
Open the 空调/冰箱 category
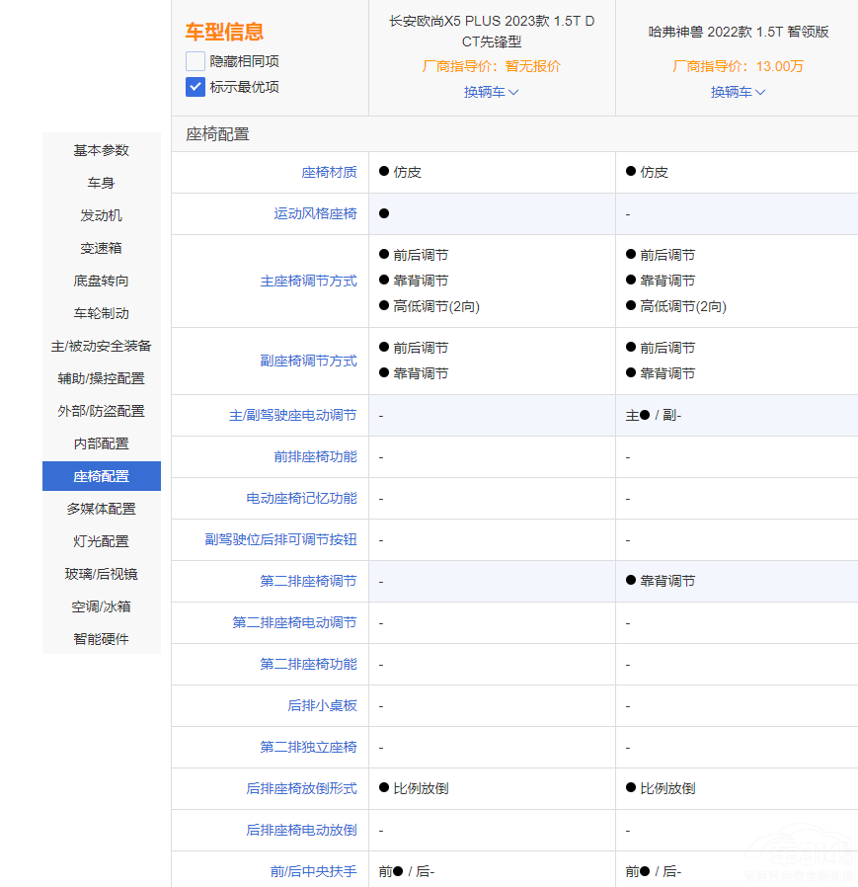click(101, 606)
